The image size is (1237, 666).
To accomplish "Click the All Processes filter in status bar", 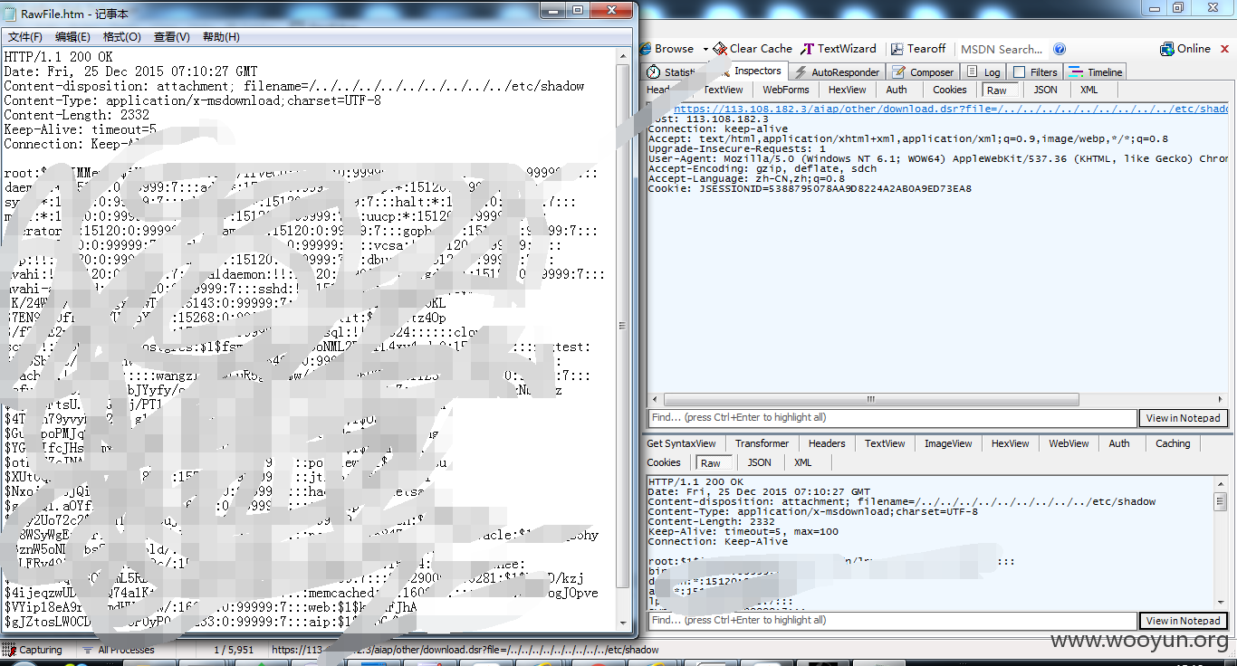I will point(118,650).
